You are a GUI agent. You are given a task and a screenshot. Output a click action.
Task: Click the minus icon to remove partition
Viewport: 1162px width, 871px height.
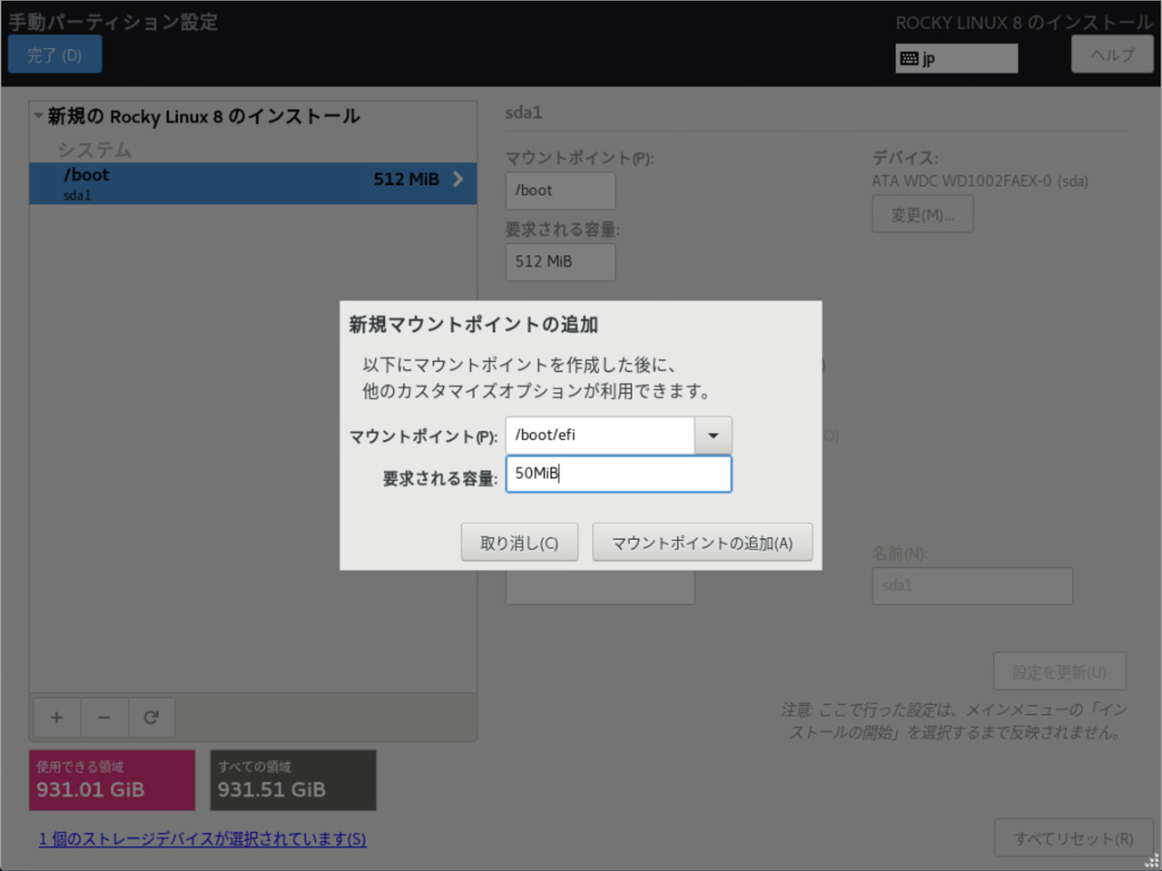(104, 718)
